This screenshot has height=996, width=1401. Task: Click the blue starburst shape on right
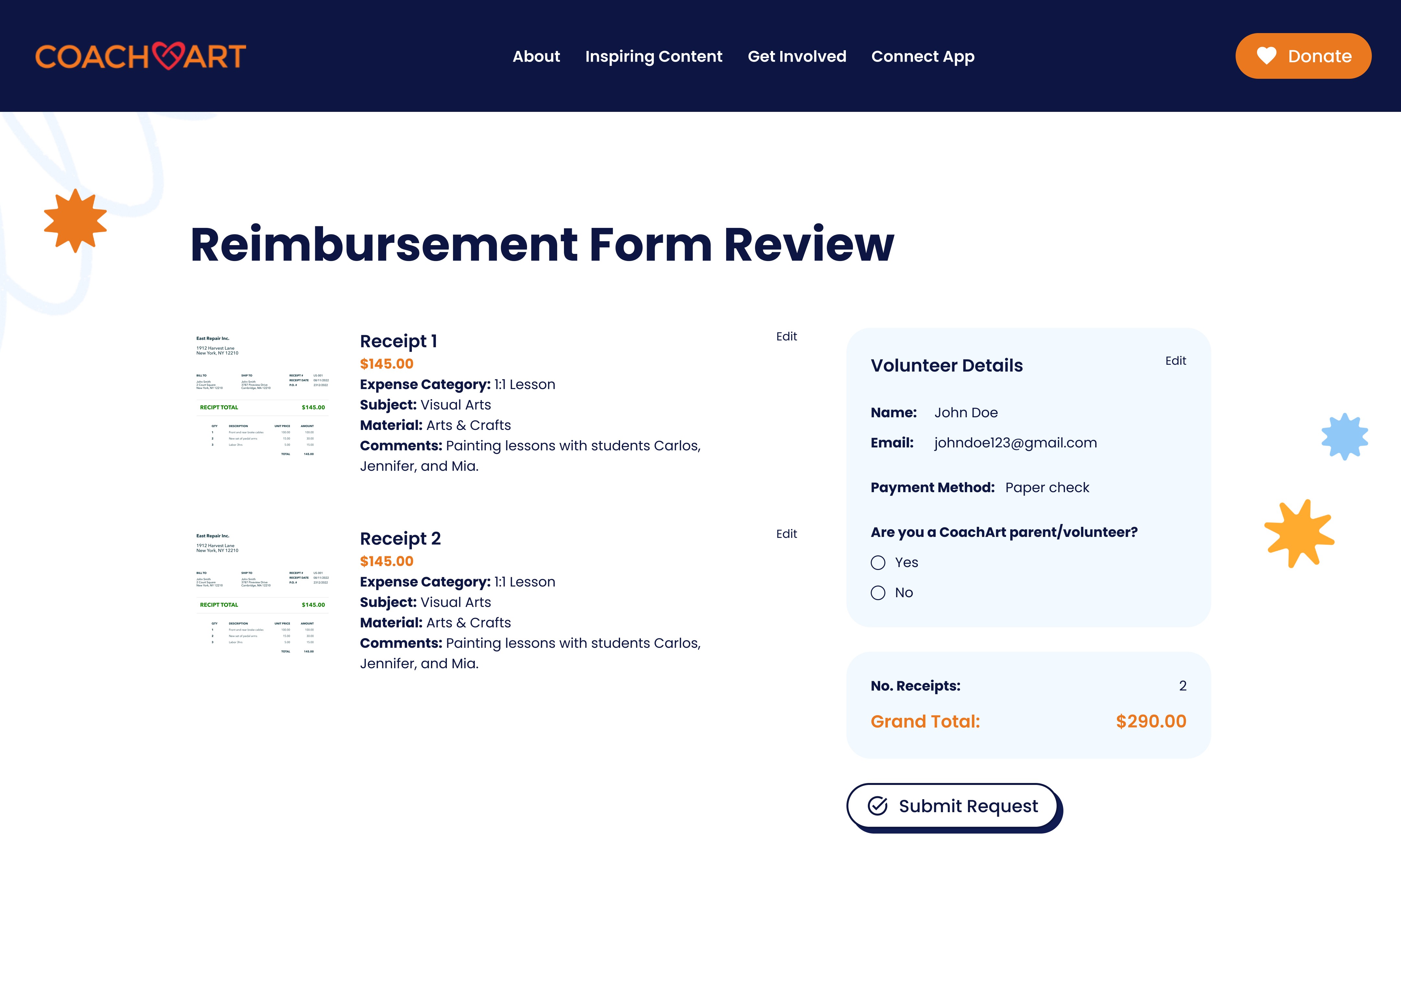(1345, 437)
